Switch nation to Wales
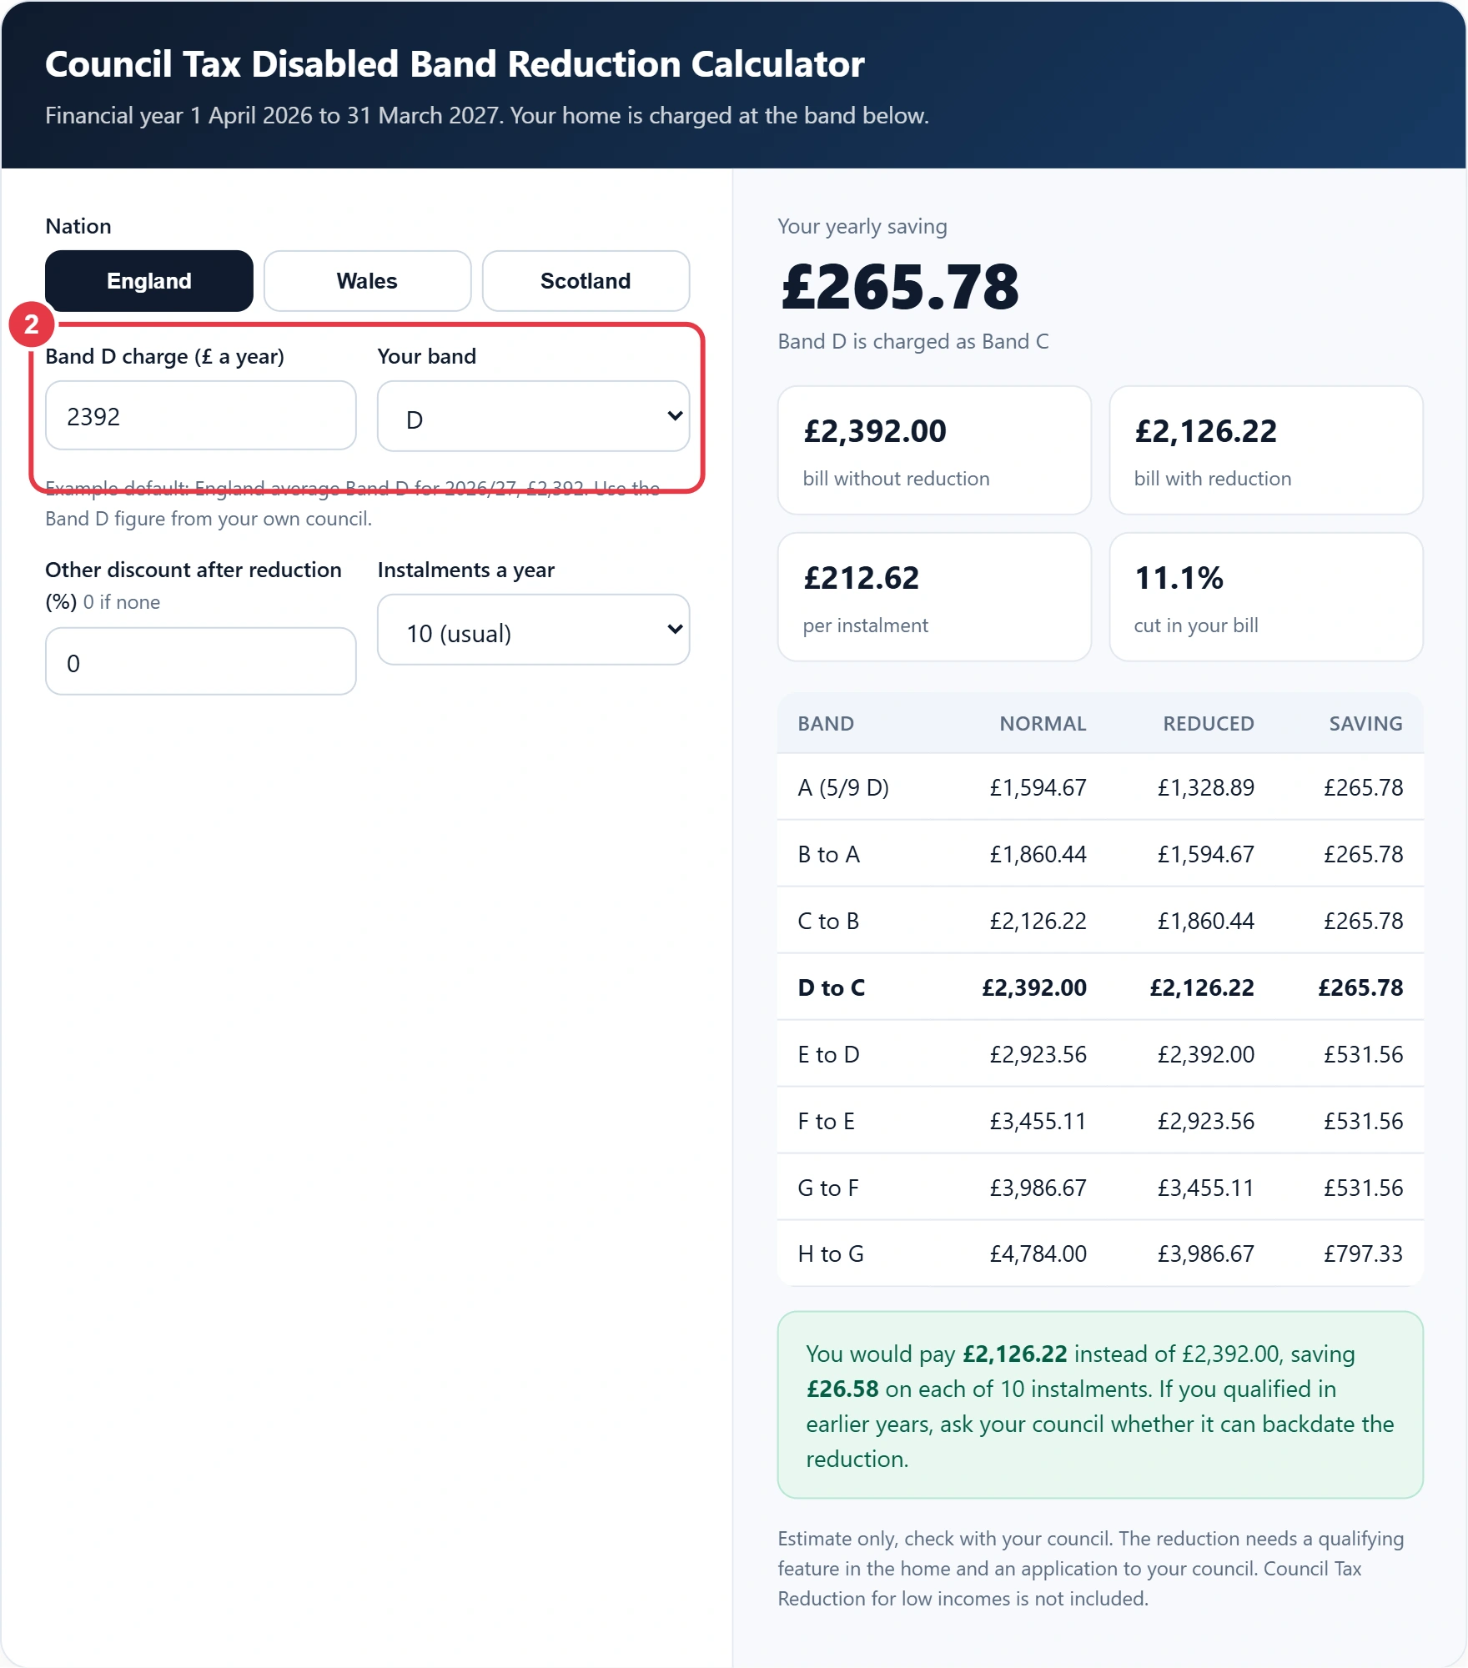Image resolution: width=1468 pixels, height=1668 pixels. coord(367,281)
